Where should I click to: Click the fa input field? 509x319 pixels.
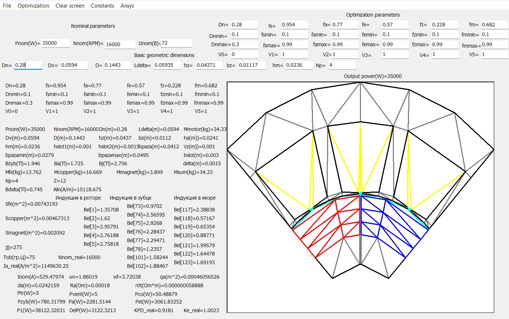pos(345,25)
